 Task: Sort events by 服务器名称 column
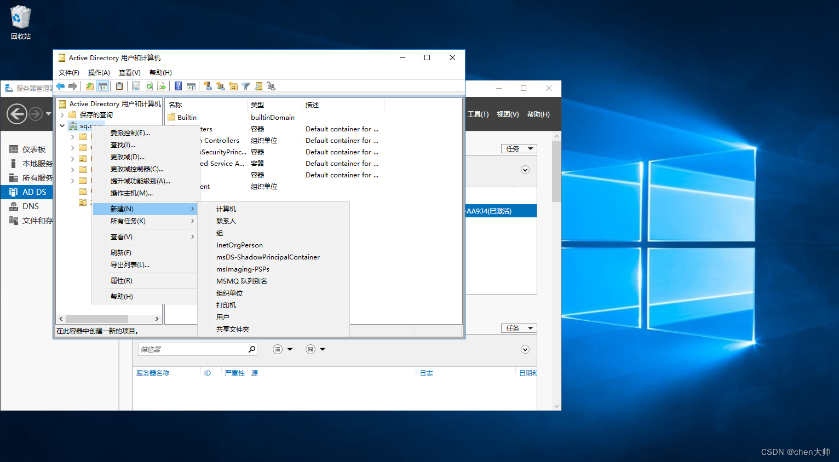tap(153, 373)
